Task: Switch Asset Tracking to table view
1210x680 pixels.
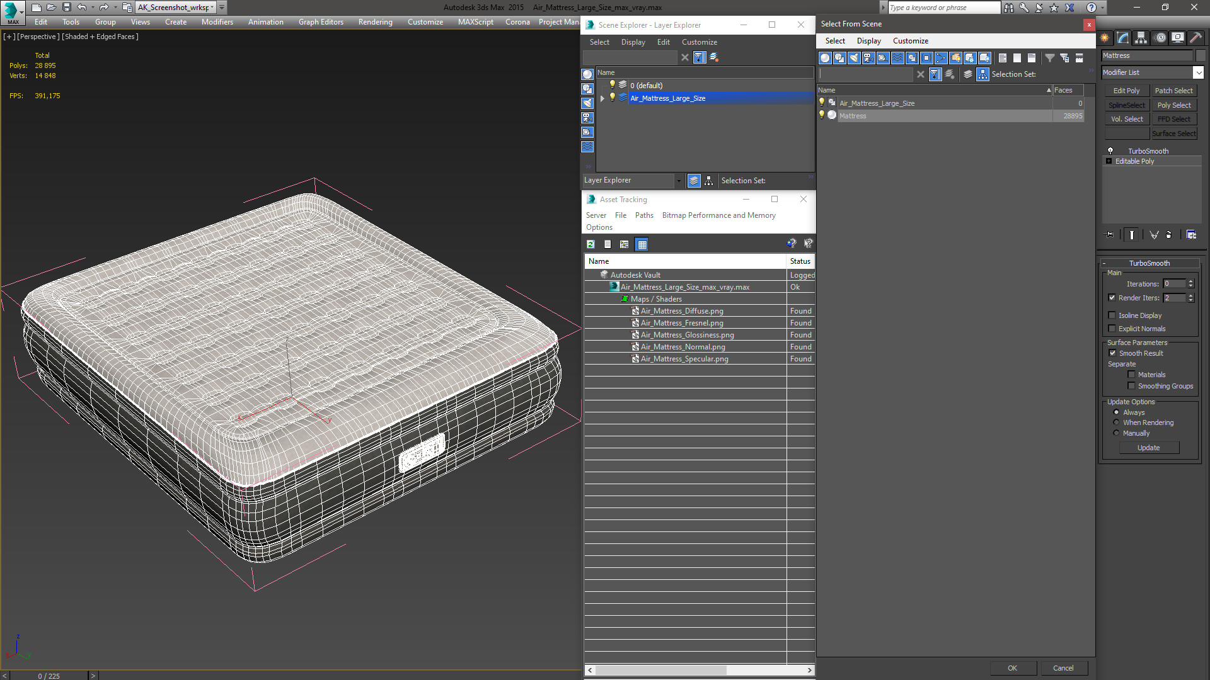Action: coord(642,244)
